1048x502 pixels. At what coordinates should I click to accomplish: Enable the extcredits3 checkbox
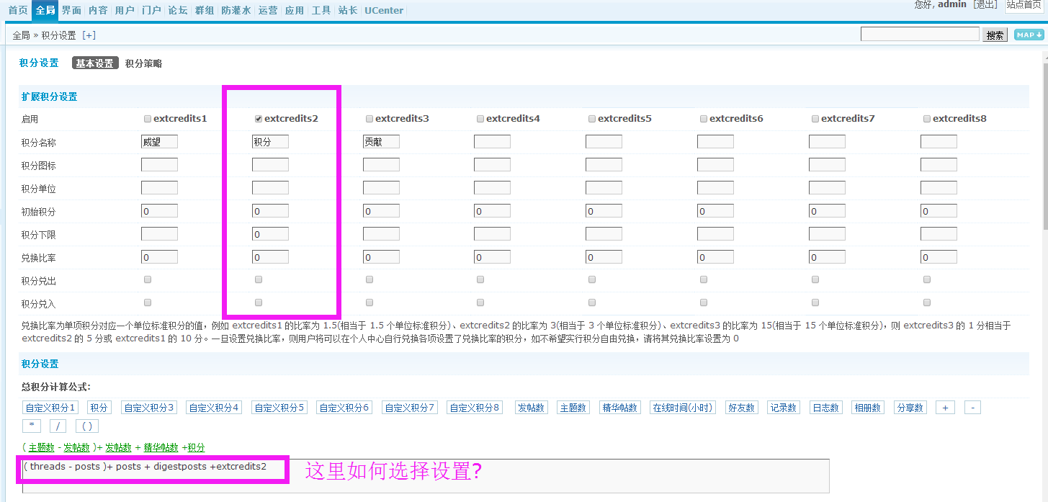tap(370, 118)
